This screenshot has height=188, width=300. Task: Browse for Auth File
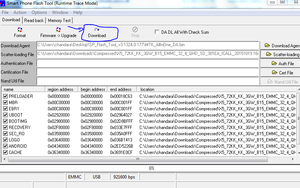click(281, 63)
